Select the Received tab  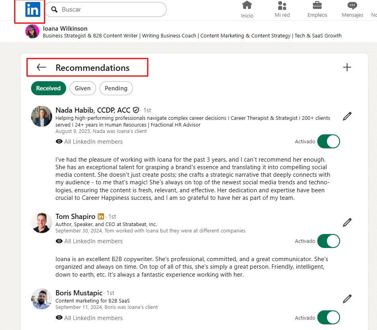48,88
